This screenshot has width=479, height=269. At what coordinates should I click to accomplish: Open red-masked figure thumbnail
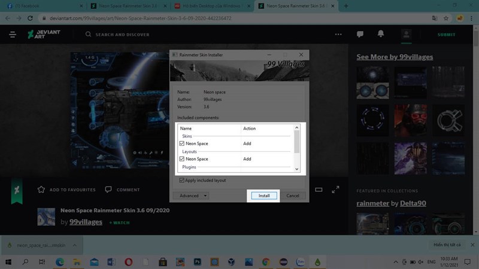[411, 120]
